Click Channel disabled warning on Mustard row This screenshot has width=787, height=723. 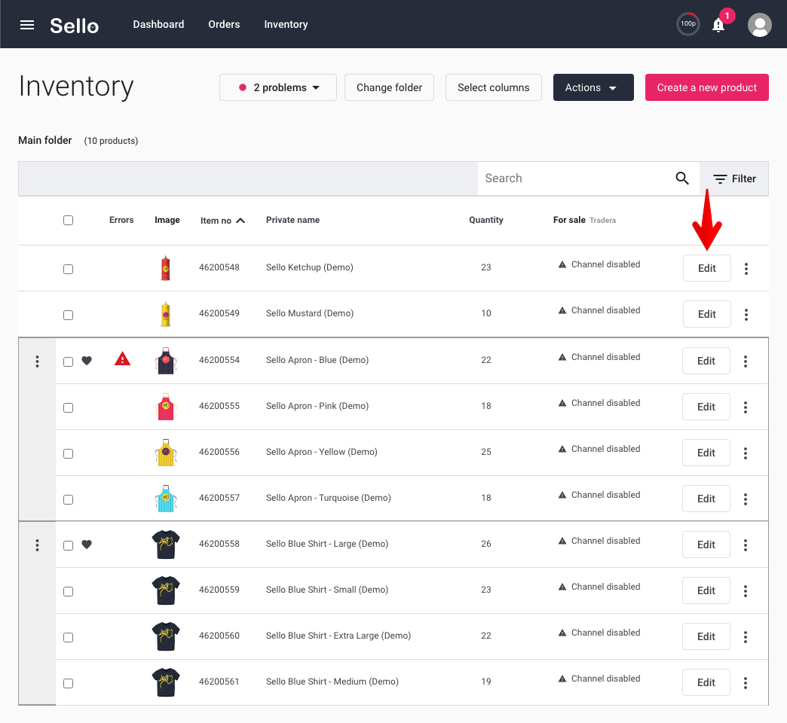[599, 310]
